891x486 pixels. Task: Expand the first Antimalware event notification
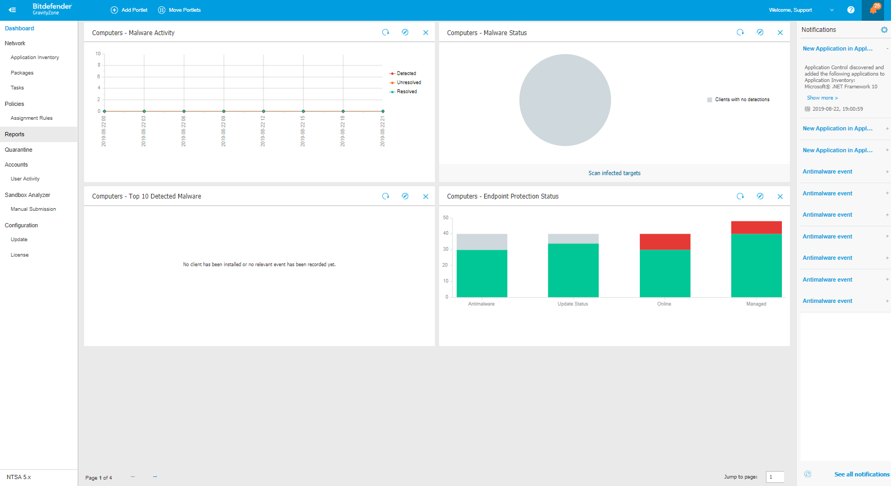(887, 171)
